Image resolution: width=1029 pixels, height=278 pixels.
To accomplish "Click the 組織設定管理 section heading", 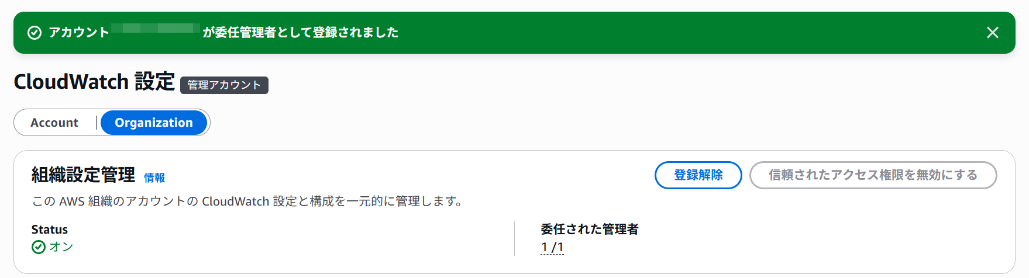I will coord(83,175).
